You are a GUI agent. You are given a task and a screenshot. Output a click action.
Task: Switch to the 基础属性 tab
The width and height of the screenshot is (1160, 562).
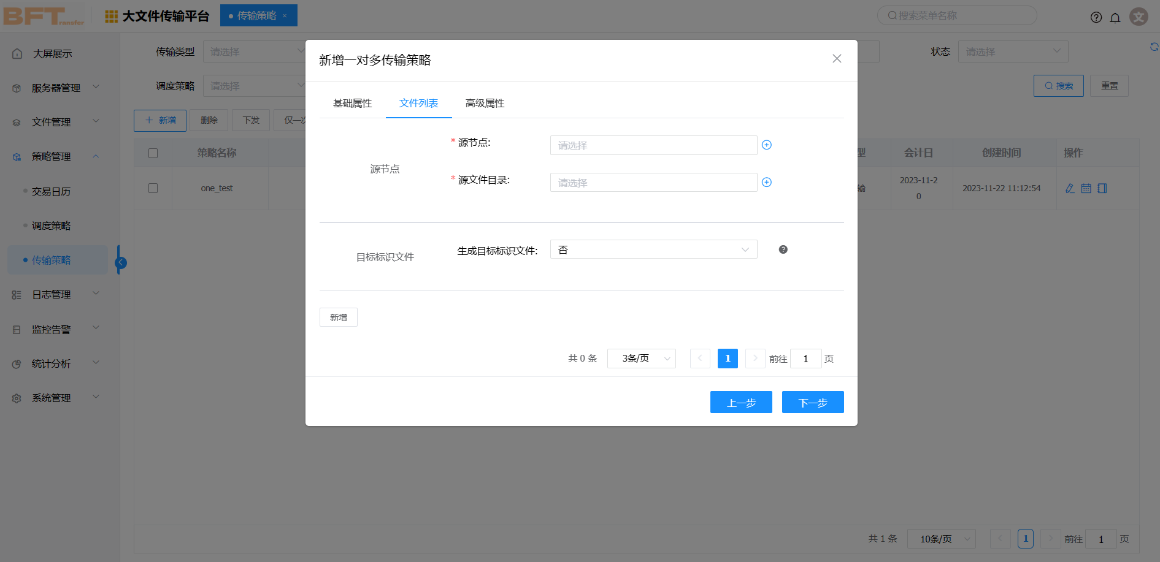(352, 103)
